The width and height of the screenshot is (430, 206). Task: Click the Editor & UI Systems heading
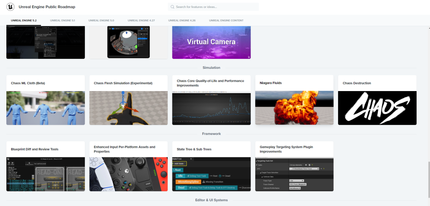pyautogui.click(x=211, y=200)
